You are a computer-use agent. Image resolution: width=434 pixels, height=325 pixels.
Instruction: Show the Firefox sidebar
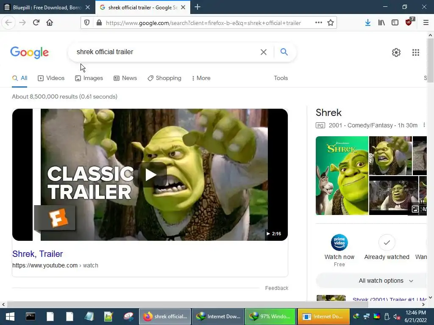tap(395, 23)
